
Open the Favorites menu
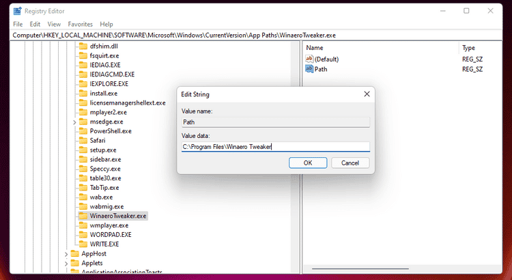81,24
